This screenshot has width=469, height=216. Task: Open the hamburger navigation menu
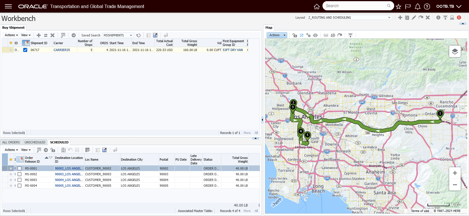[x=8, y=6]
